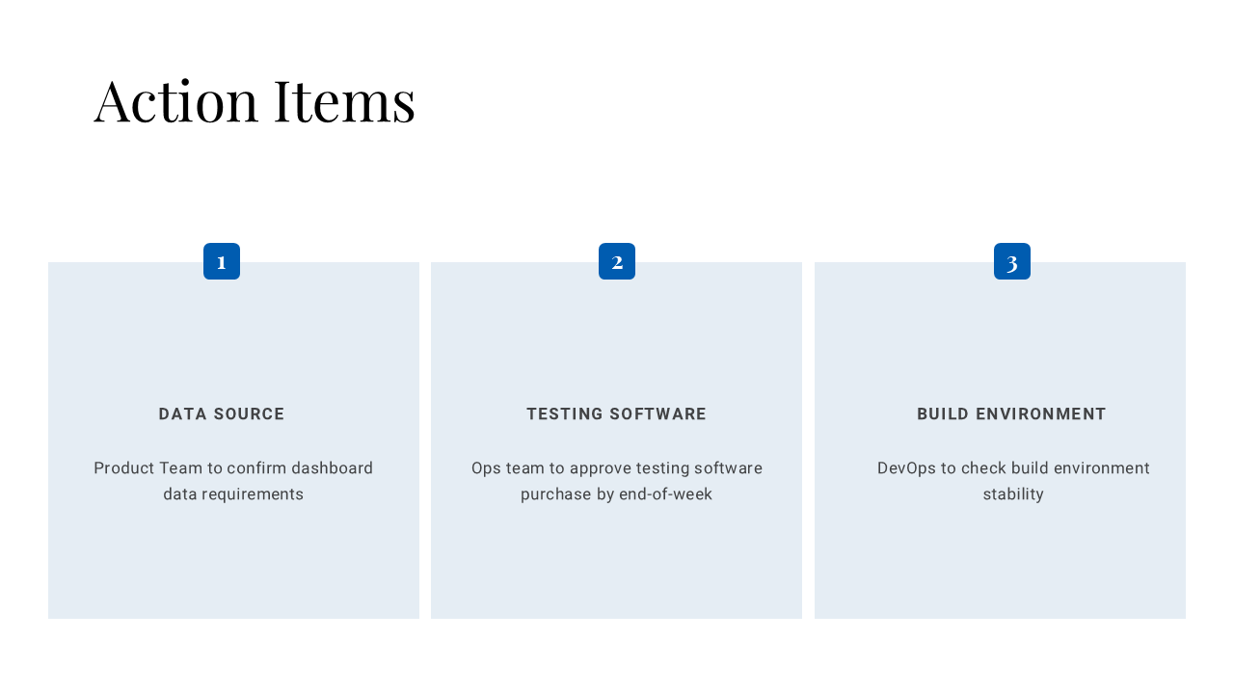Viewport: 1234px width, 694px height.
Task: Select the word Action in the title
Action: [x=176, y=100]
